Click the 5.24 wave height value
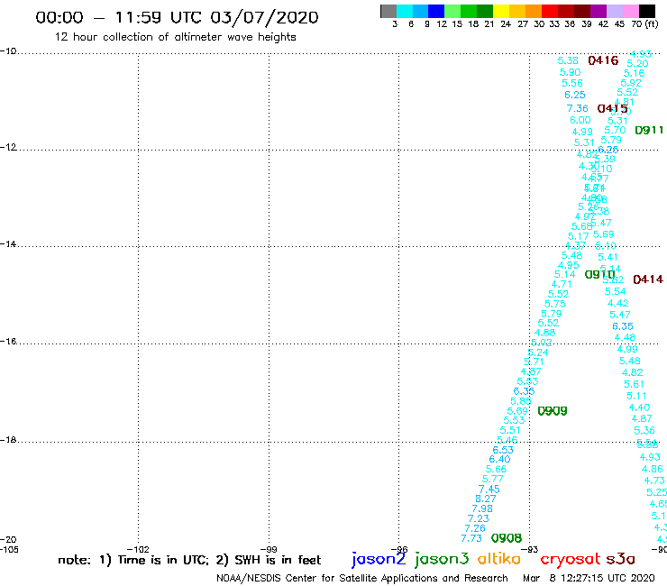This screenshot has height=586, width=667. (538, 353)
